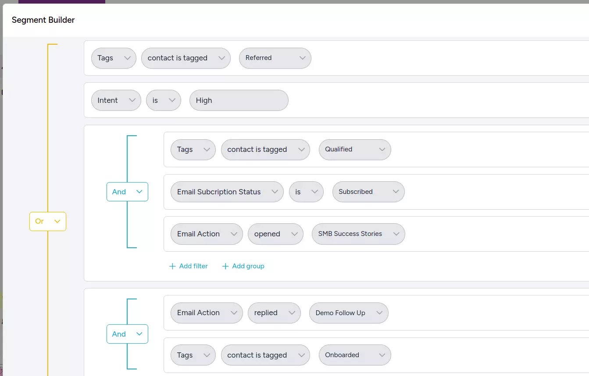589x376 pixels.
Task: Open the Qualified tag value dropdown
Action: coord(355,150)
